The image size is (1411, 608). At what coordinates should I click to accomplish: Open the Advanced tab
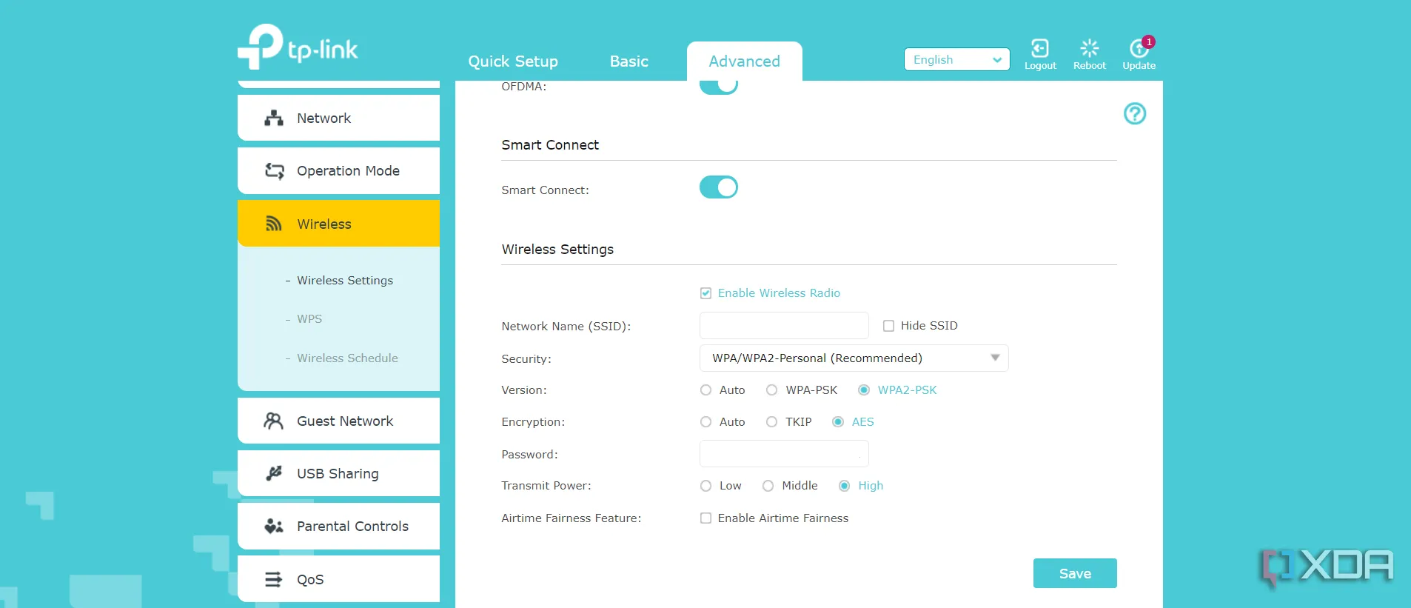click(x=745, y=61)
